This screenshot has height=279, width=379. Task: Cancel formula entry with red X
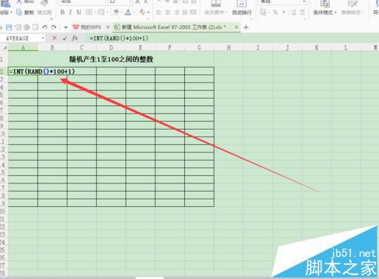pyautogui.click(x=55, y=38)
